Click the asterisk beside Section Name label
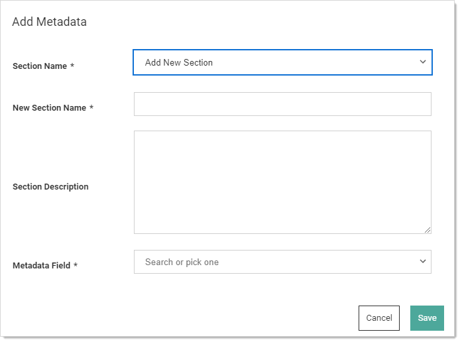 point(72,66)
